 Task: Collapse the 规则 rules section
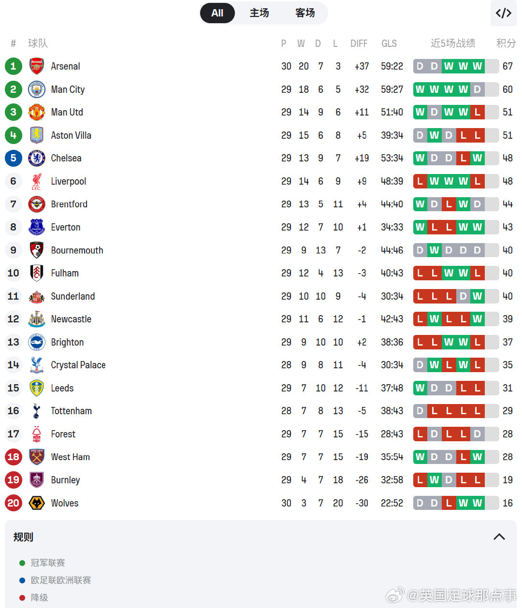pos(499,537)
